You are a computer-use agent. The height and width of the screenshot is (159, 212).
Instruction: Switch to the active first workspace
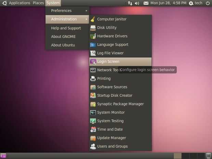pyautogui.click(x=177, y=156)
